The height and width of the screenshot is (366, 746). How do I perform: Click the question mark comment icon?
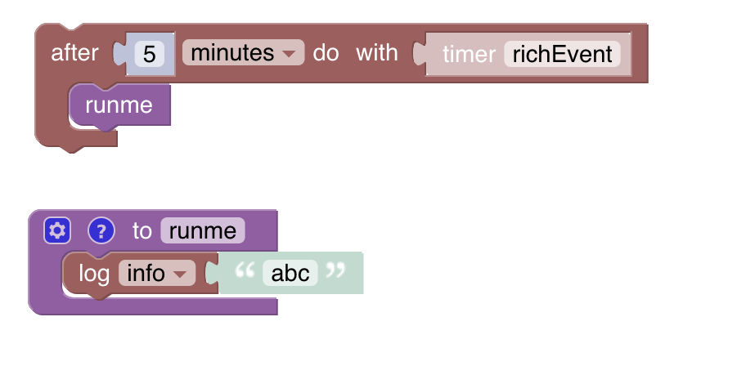pos(100,230)
